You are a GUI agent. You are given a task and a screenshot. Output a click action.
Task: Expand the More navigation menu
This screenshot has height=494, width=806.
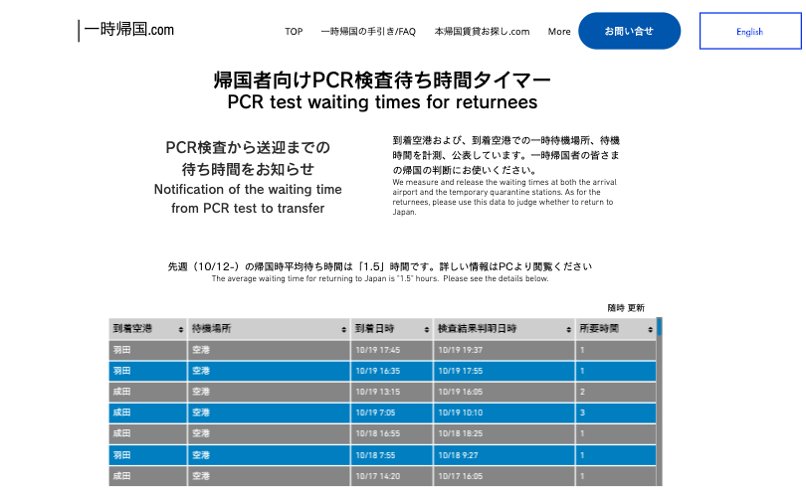coord(559,32)
